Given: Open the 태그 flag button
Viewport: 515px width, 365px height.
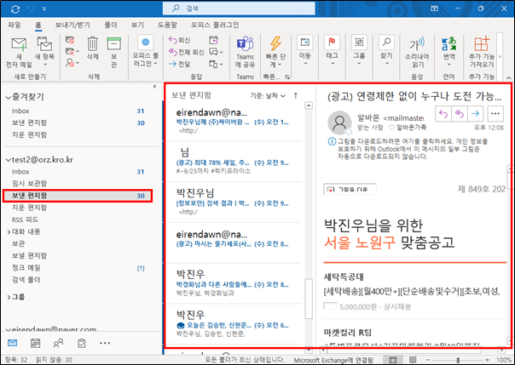Looking at the screenshot, I should click(x=332, y=50).
